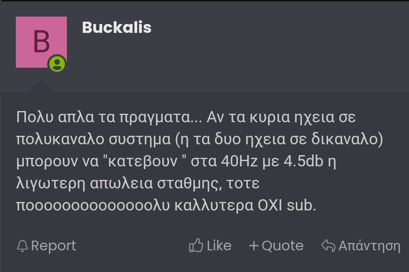Click the 4.5db value in the post

tap(303, 161)
